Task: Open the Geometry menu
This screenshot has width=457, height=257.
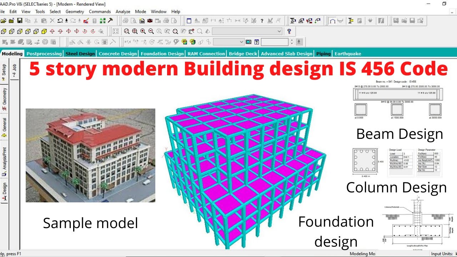Action: pos(75,11)
